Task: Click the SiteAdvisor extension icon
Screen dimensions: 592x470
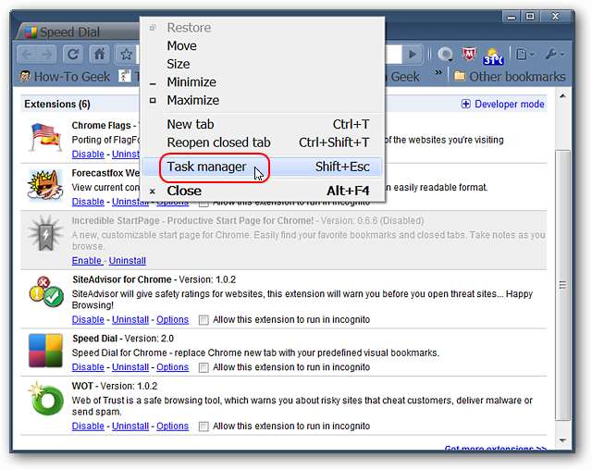Action: pos(46,291)
